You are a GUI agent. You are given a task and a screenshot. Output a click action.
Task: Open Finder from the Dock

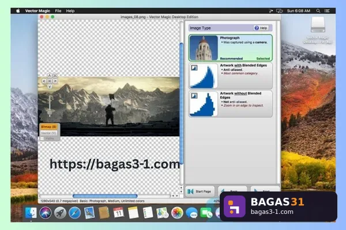pyautogui.click(x=31, y=213)
